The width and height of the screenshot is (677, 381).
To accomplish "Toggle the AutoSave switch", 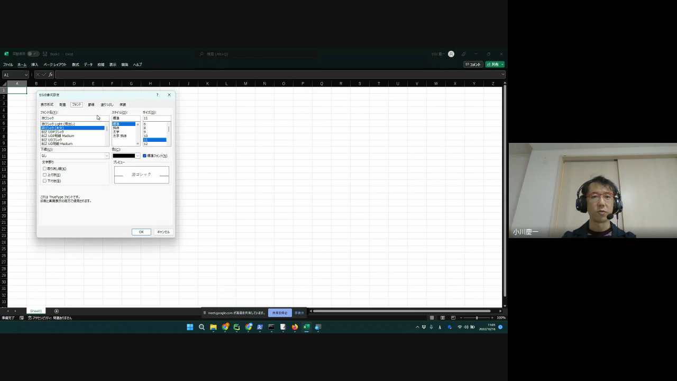I will (x=33, y=54).
